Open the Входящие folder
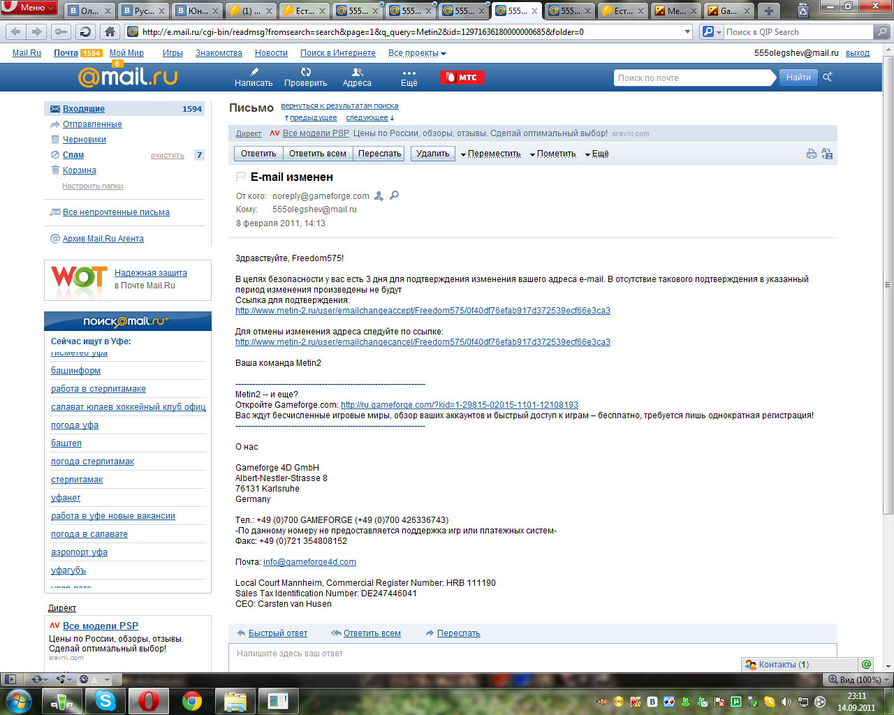The width and height of the screenshot is (894, 715). pyautogui.click(x=84, y=109)
